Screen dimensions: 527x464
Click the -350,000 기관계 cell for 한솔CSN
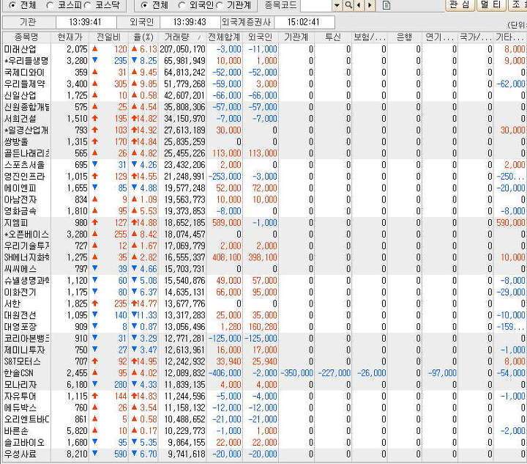coord(296,373)
